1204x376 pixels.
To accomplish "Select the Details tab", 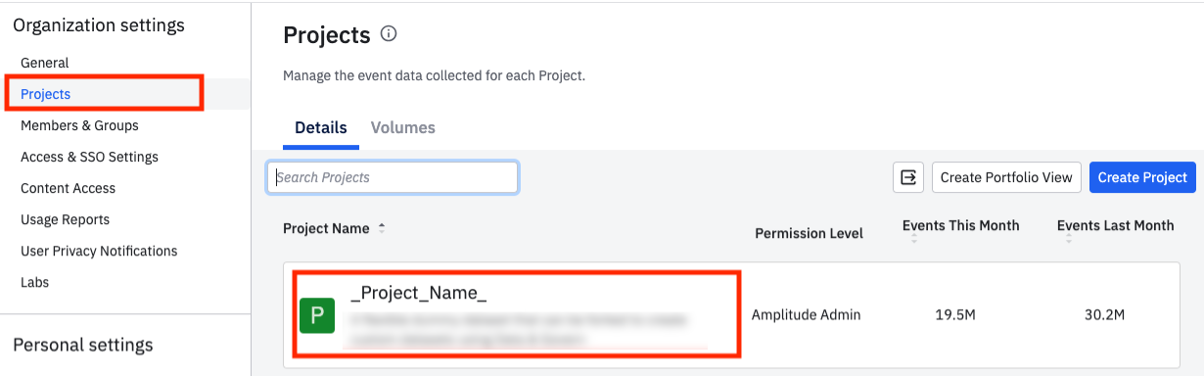I will click(x=321, y=127).
